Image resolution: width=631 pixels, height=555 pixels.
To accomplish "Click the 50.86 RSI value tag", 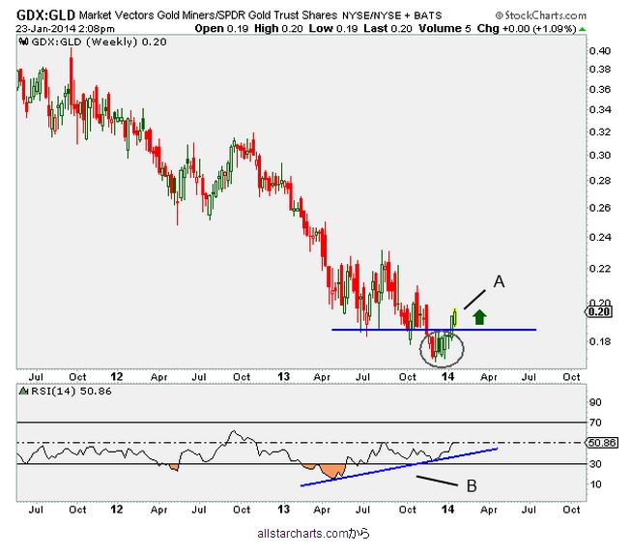I will [x=602, y=443].
